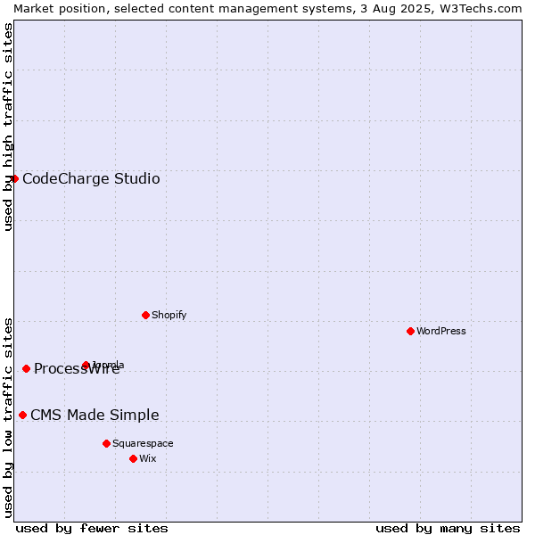Click the WordPress red marker

click(410, 332)
